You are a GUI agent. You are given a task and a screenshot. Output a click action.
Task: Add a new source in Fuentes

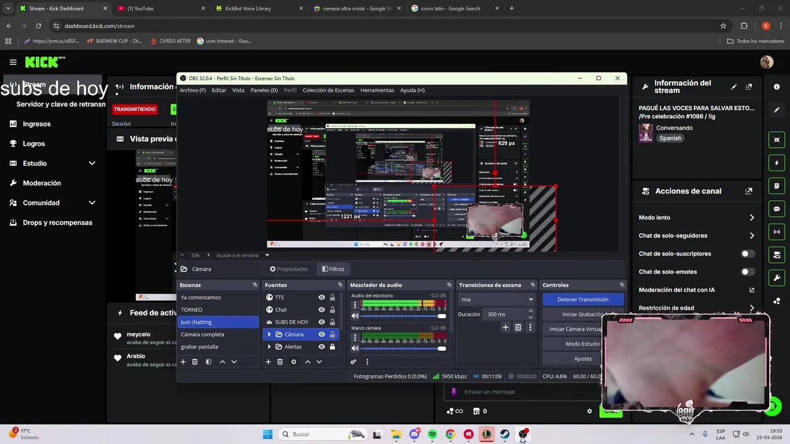tap(268, 362)
